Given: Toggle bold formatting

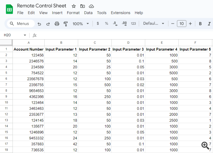Looking at the screenshot, I should [200, 24].
